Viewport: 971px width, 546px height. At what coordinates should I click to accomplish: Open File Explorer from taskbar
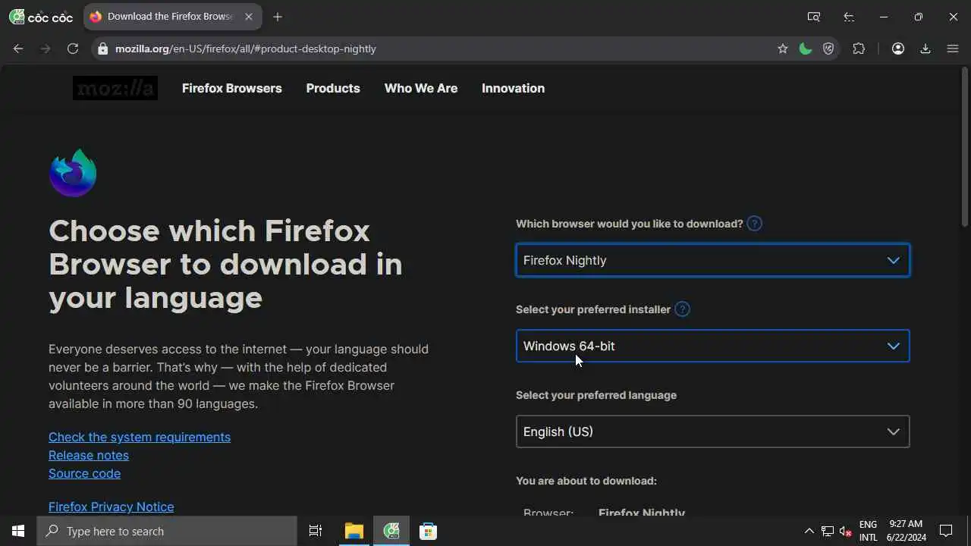354,531
